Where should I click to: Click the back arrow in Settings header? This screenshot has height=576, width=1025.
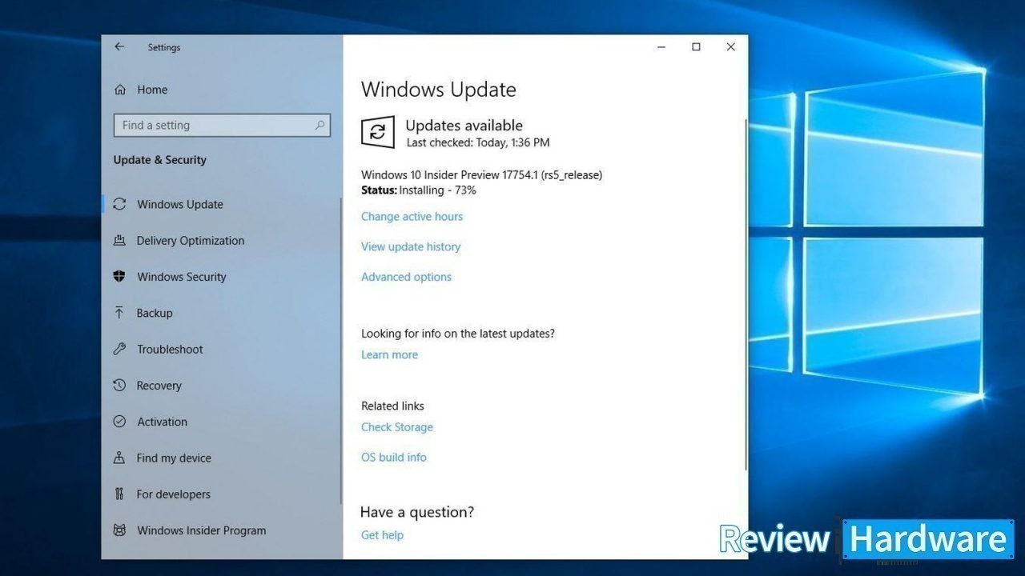click(x=119, y=47)
